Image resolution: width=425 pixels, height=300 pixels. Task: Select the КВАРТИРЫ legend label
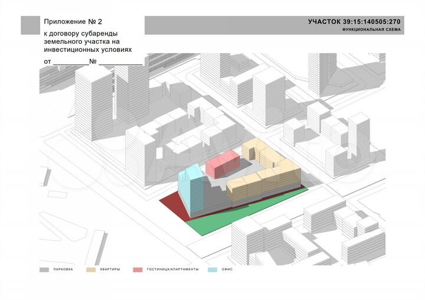pyautogui.click(x=110, y=269)
